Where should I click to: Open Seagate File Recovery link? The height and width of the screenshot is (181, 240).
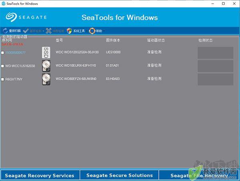click(199, 175)
